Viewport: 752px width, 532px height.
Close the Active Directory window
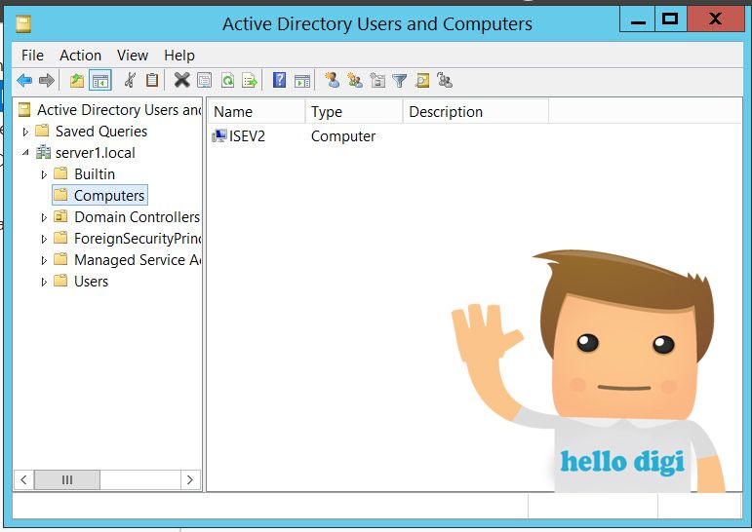pyautogui.click(x=716, y=19)
